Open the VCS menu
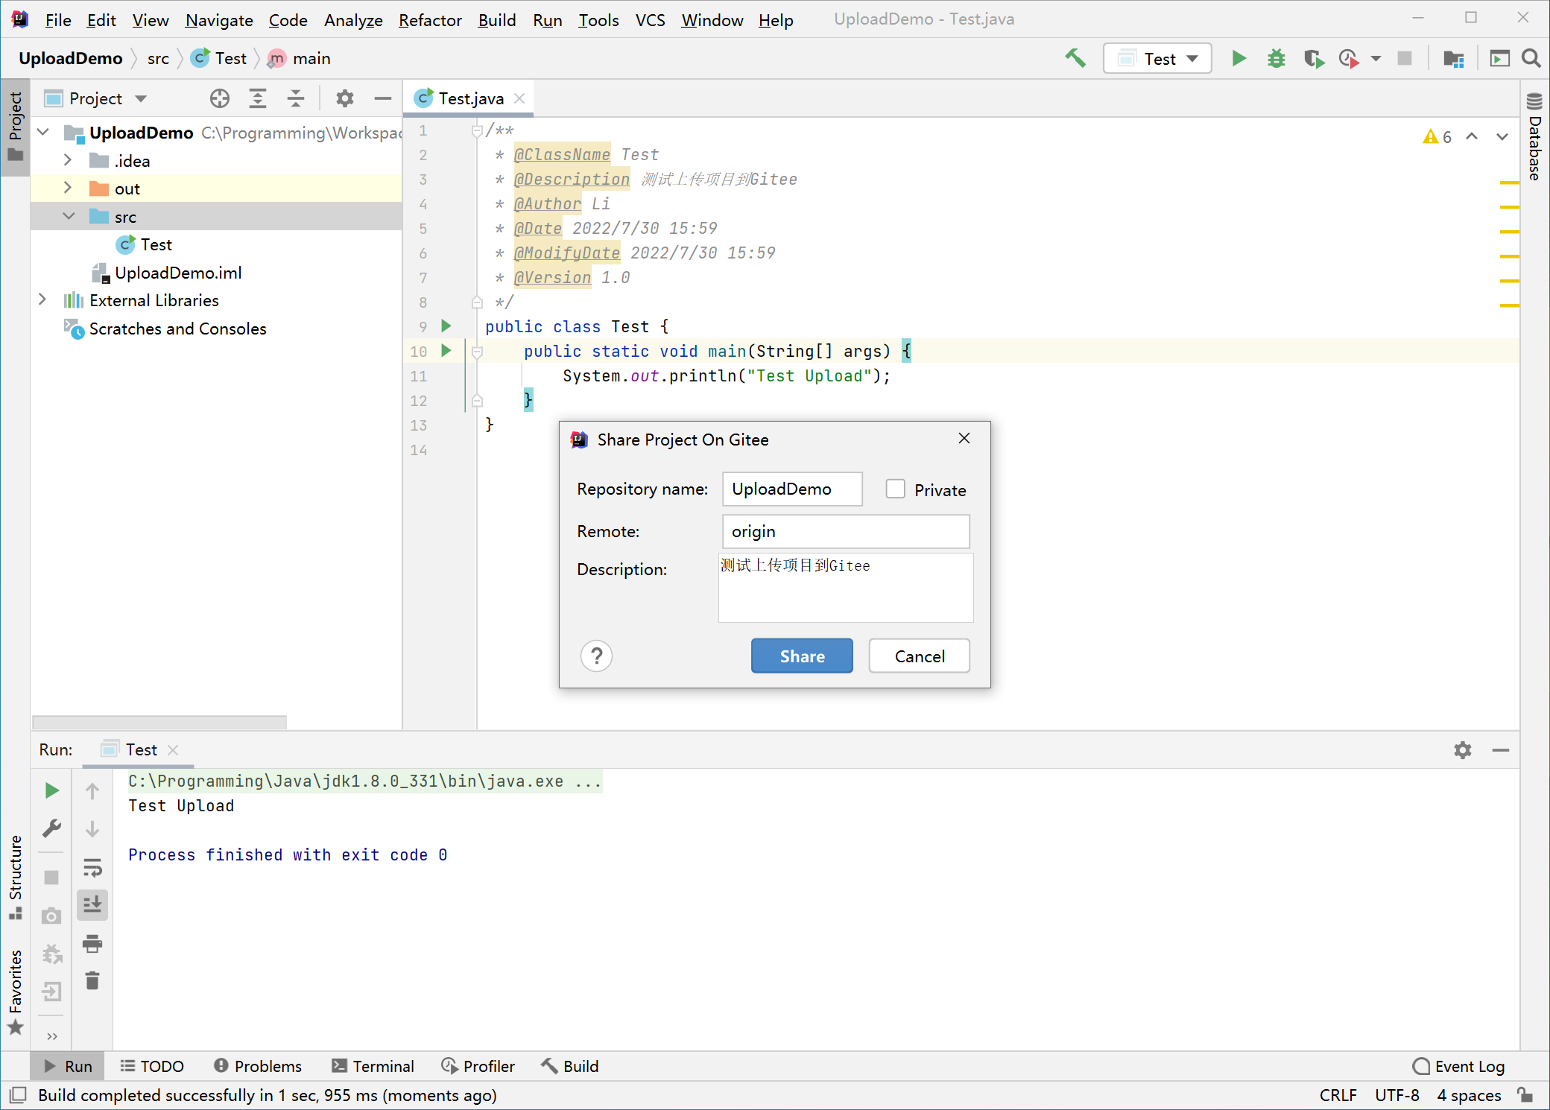 click(x=650, y=20)
